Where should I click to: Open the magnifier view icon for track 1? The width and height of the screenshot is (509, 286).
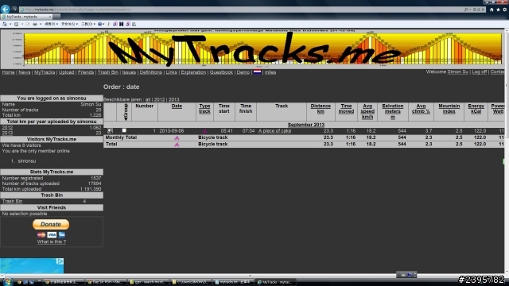coord(110,131)
